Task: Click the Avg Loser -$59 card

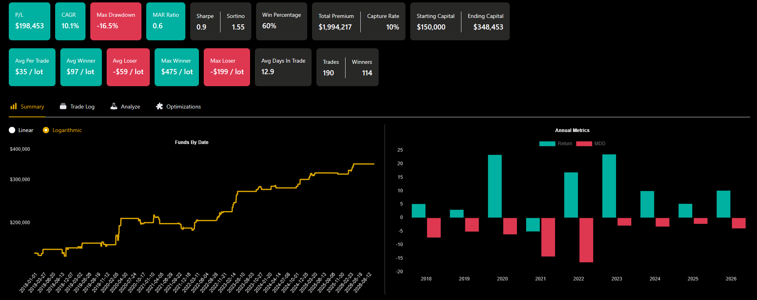Action: click(x=128, y=67)
